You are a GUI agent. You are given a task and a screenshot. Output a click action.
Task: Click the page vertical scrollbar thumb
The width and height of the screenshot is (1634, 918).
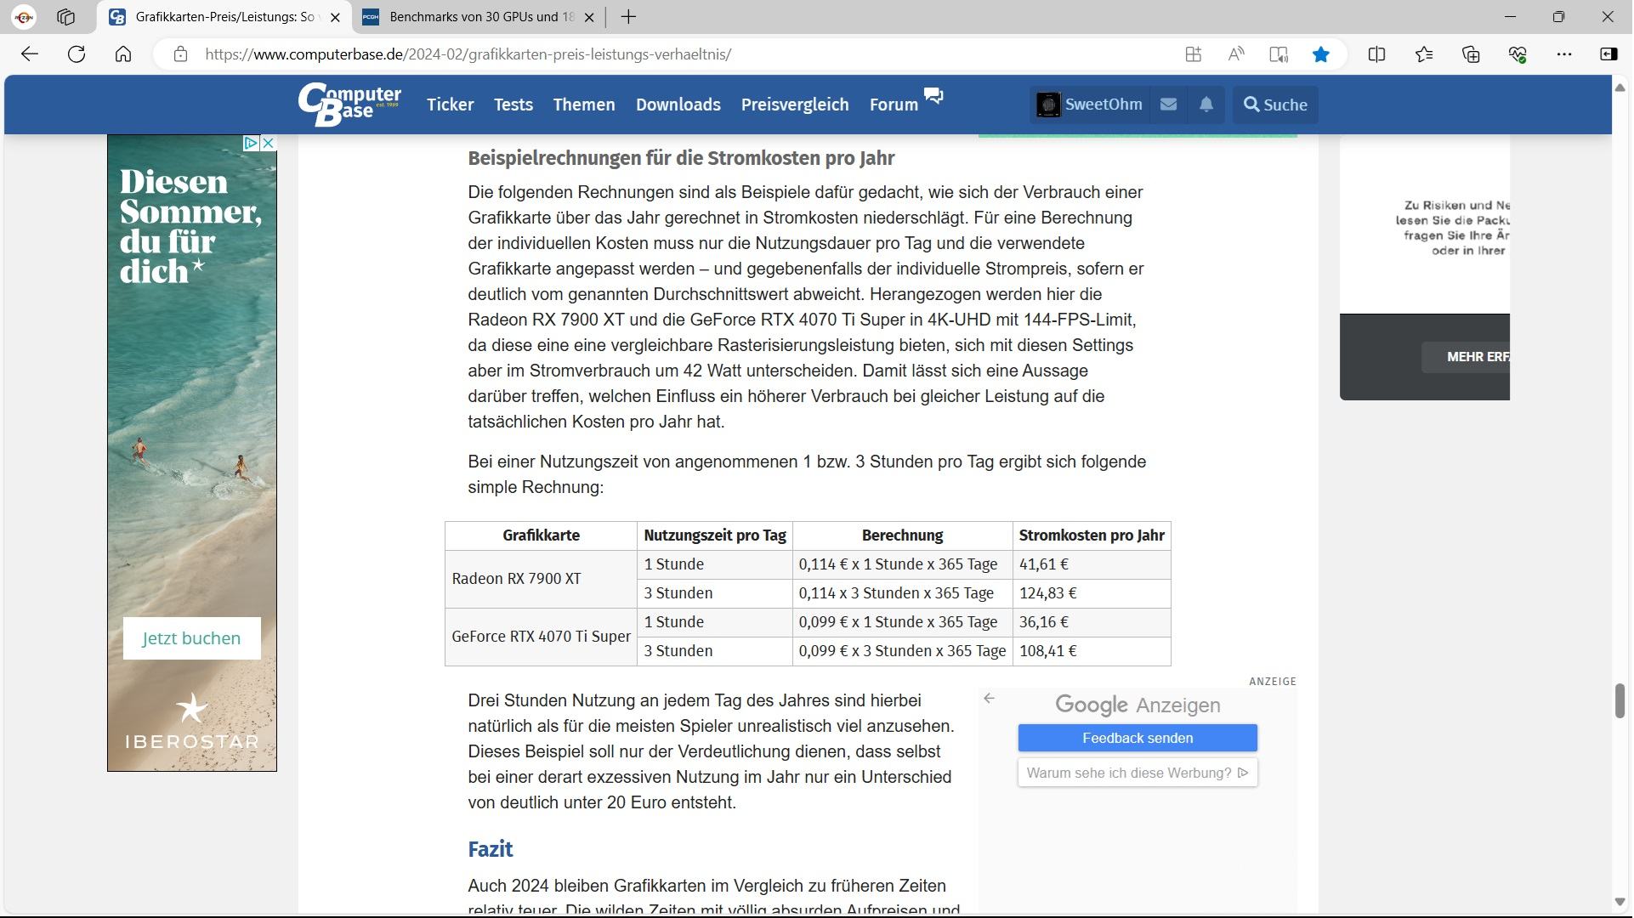tap(1620, 700)
